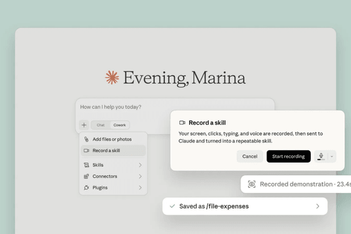The width and height of the screenshot is (351, 234).
Task: Switch to Cowork mode
Action: pos(120,125)
